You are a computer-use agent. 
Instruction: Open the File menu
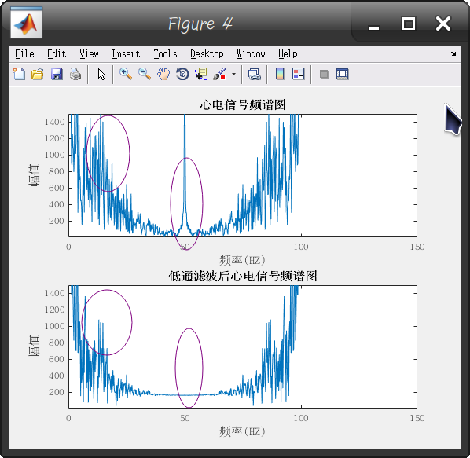point(24,54)
